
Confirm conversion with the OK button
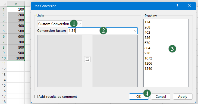click(139, 97)
